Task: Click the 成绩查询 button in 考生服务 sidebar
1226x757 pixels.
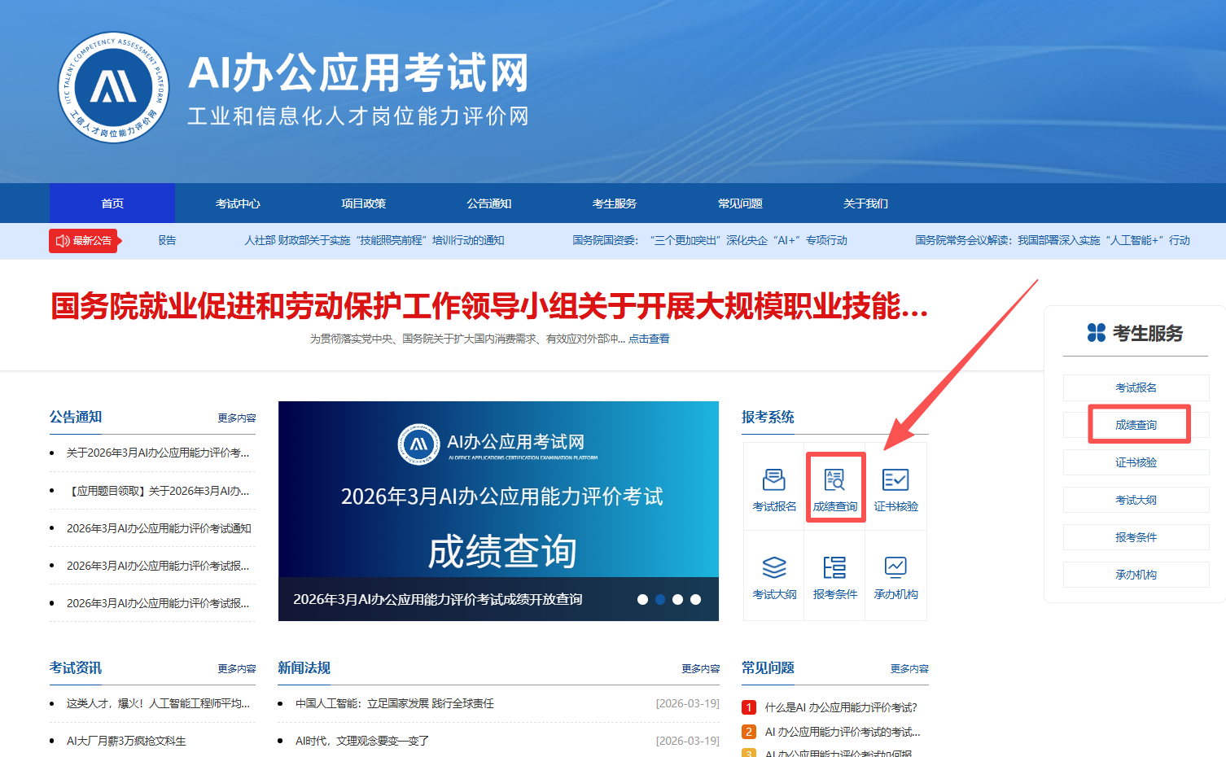Action: tap(1137, 424)
